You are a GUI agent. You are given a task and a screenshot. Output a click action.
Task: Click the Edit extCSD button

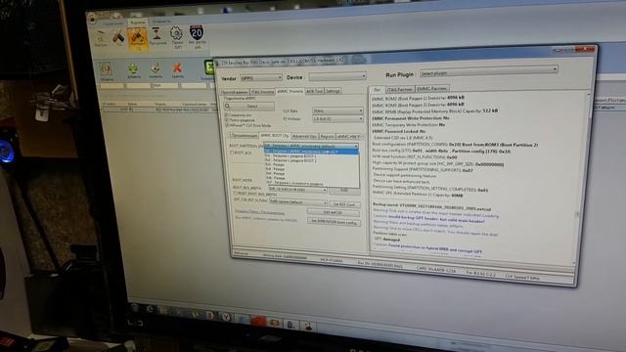[x=334, y=213]
